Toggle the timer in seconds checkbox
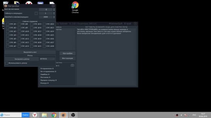This screenshot has height=118, width=211. coord(36,13)
